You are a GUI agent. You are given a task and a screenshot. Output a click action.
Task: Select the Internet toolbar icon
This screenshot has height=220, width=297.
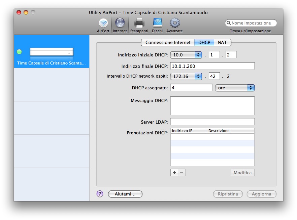(120, 25)
